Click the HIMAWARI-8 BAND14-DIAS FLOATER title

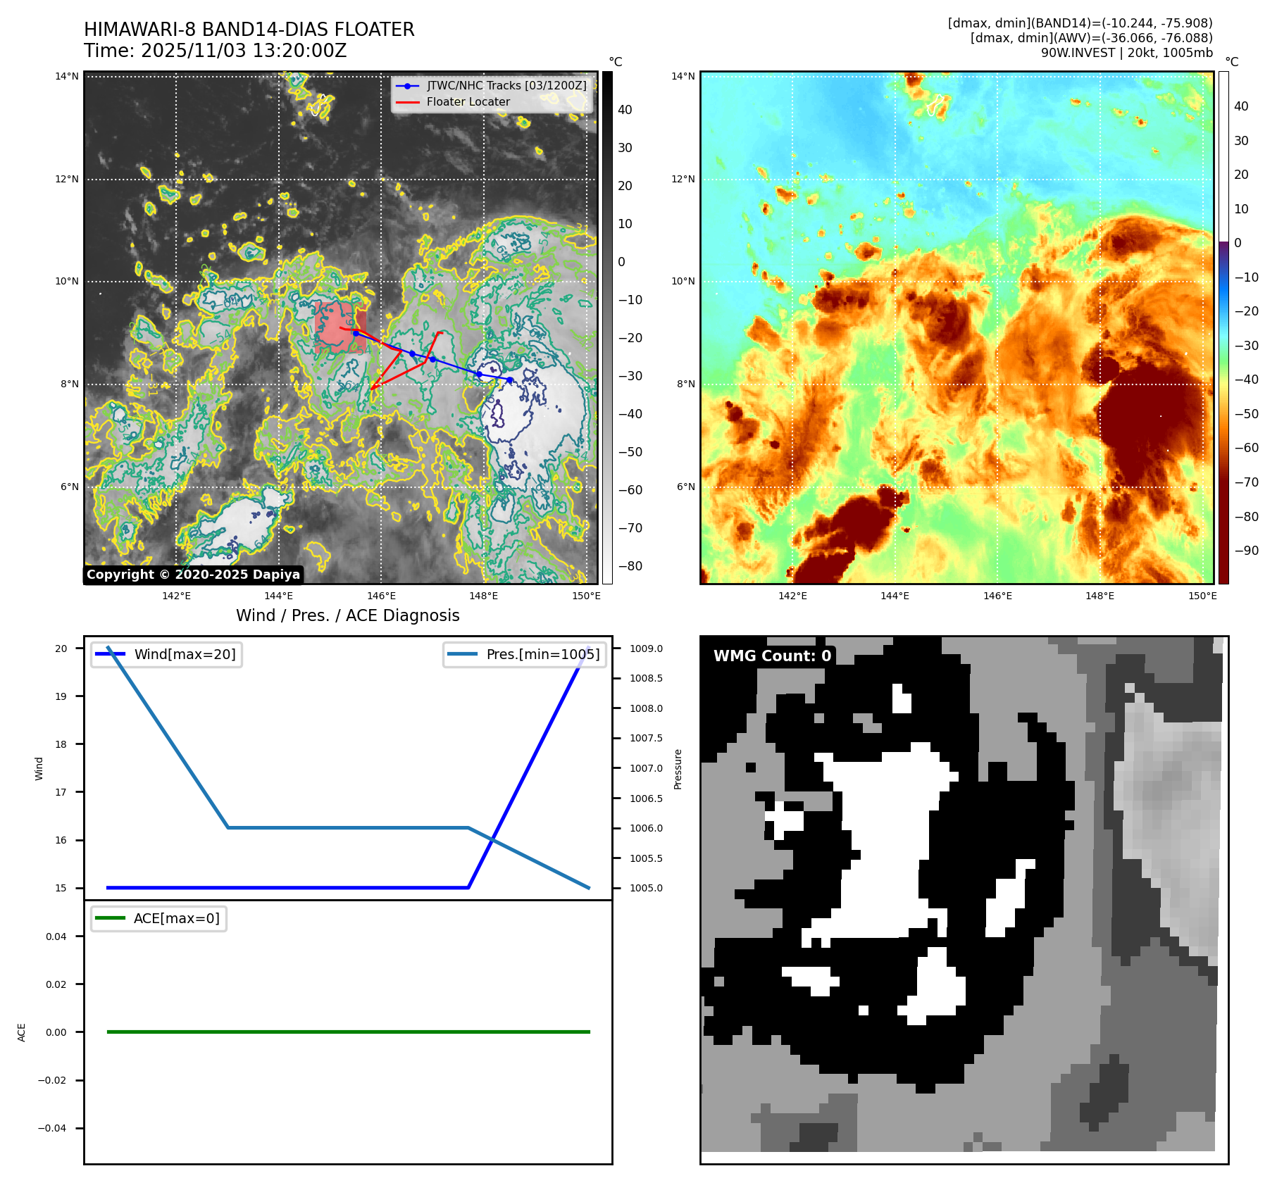[x=249, y=30]
